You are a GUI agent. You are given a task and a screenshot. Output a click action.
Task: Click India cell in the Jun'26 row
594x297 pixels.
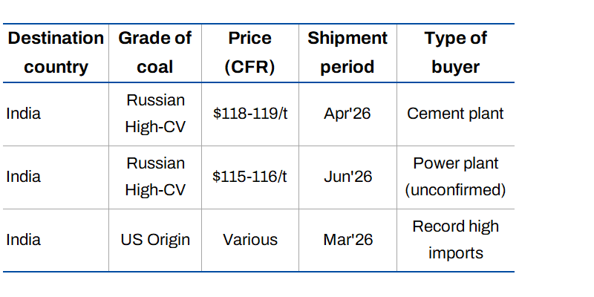[24, 177]
